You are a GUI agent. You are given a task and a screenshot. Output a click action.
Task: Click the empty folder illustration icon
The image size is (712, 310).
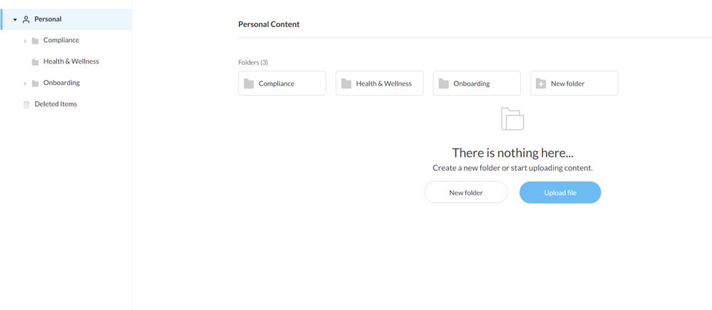click(512, 119)
